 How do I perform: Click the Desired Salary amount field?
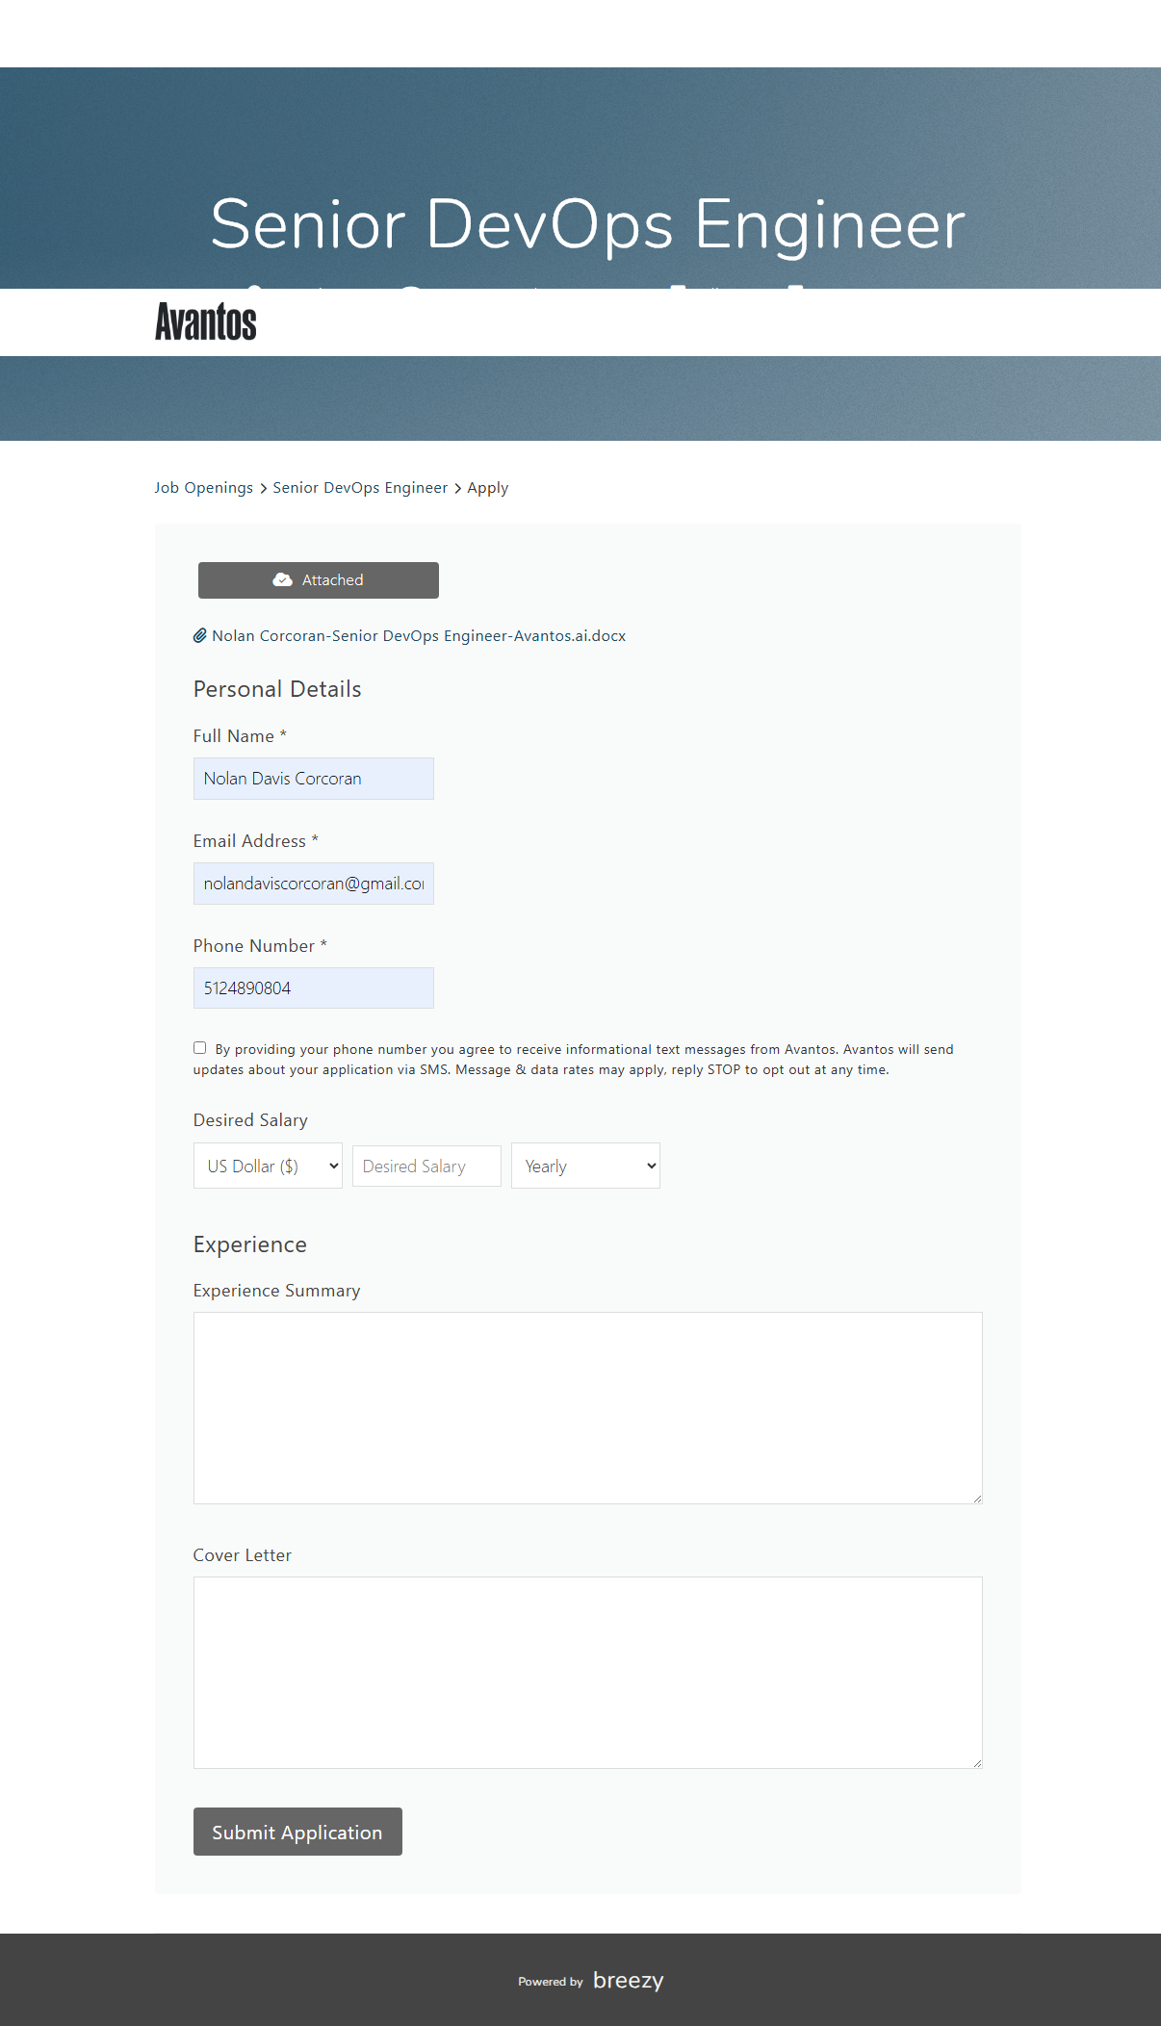pyautogui.click(x=426, y=1166)
